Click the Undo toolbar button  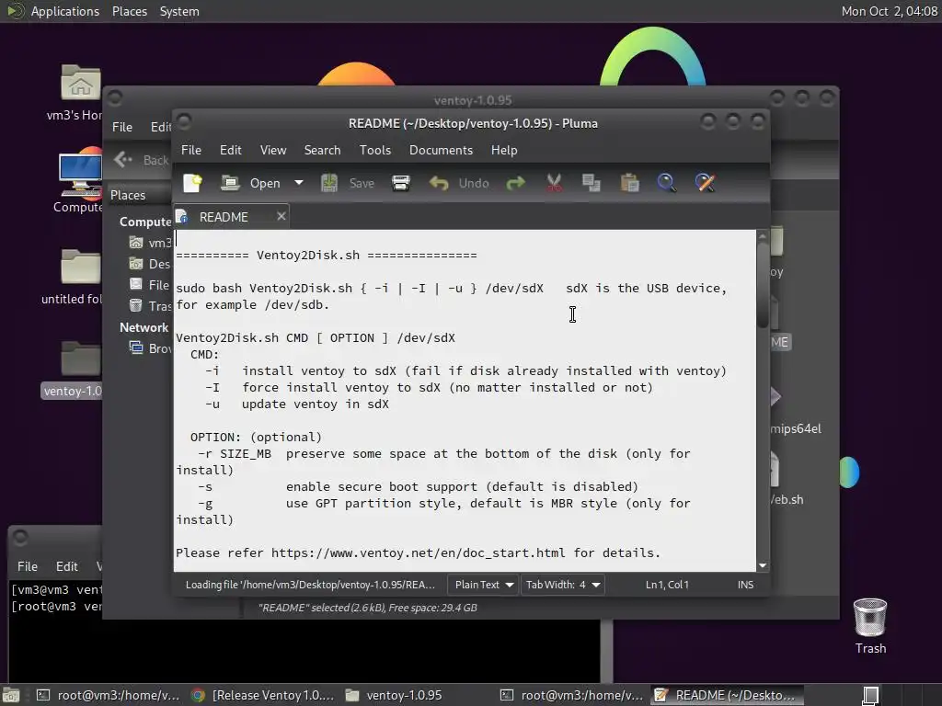(x=459, y=183)
